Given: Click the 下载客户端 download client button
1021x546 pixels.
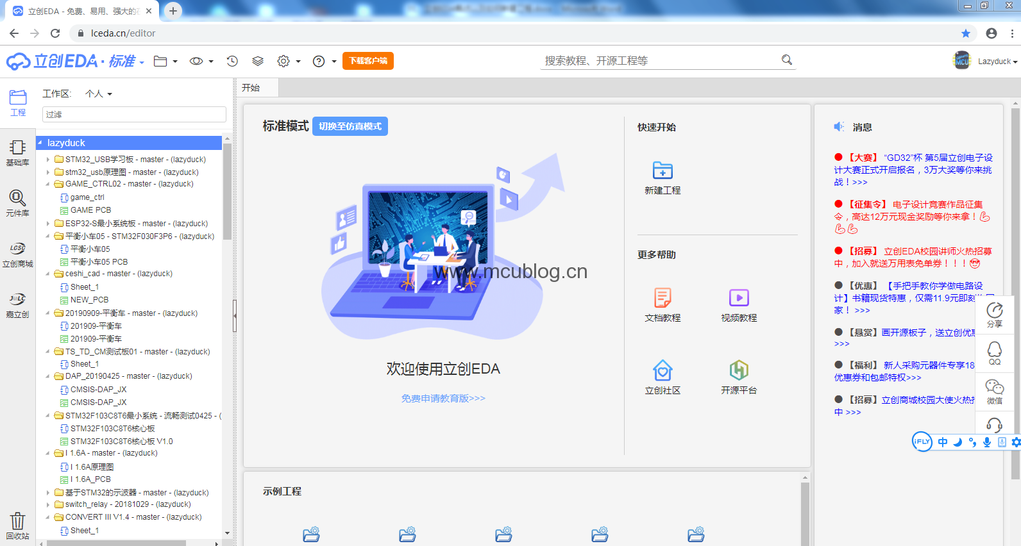Looking at the screenshot, I should pyautogui.click(x=368, y=61).
